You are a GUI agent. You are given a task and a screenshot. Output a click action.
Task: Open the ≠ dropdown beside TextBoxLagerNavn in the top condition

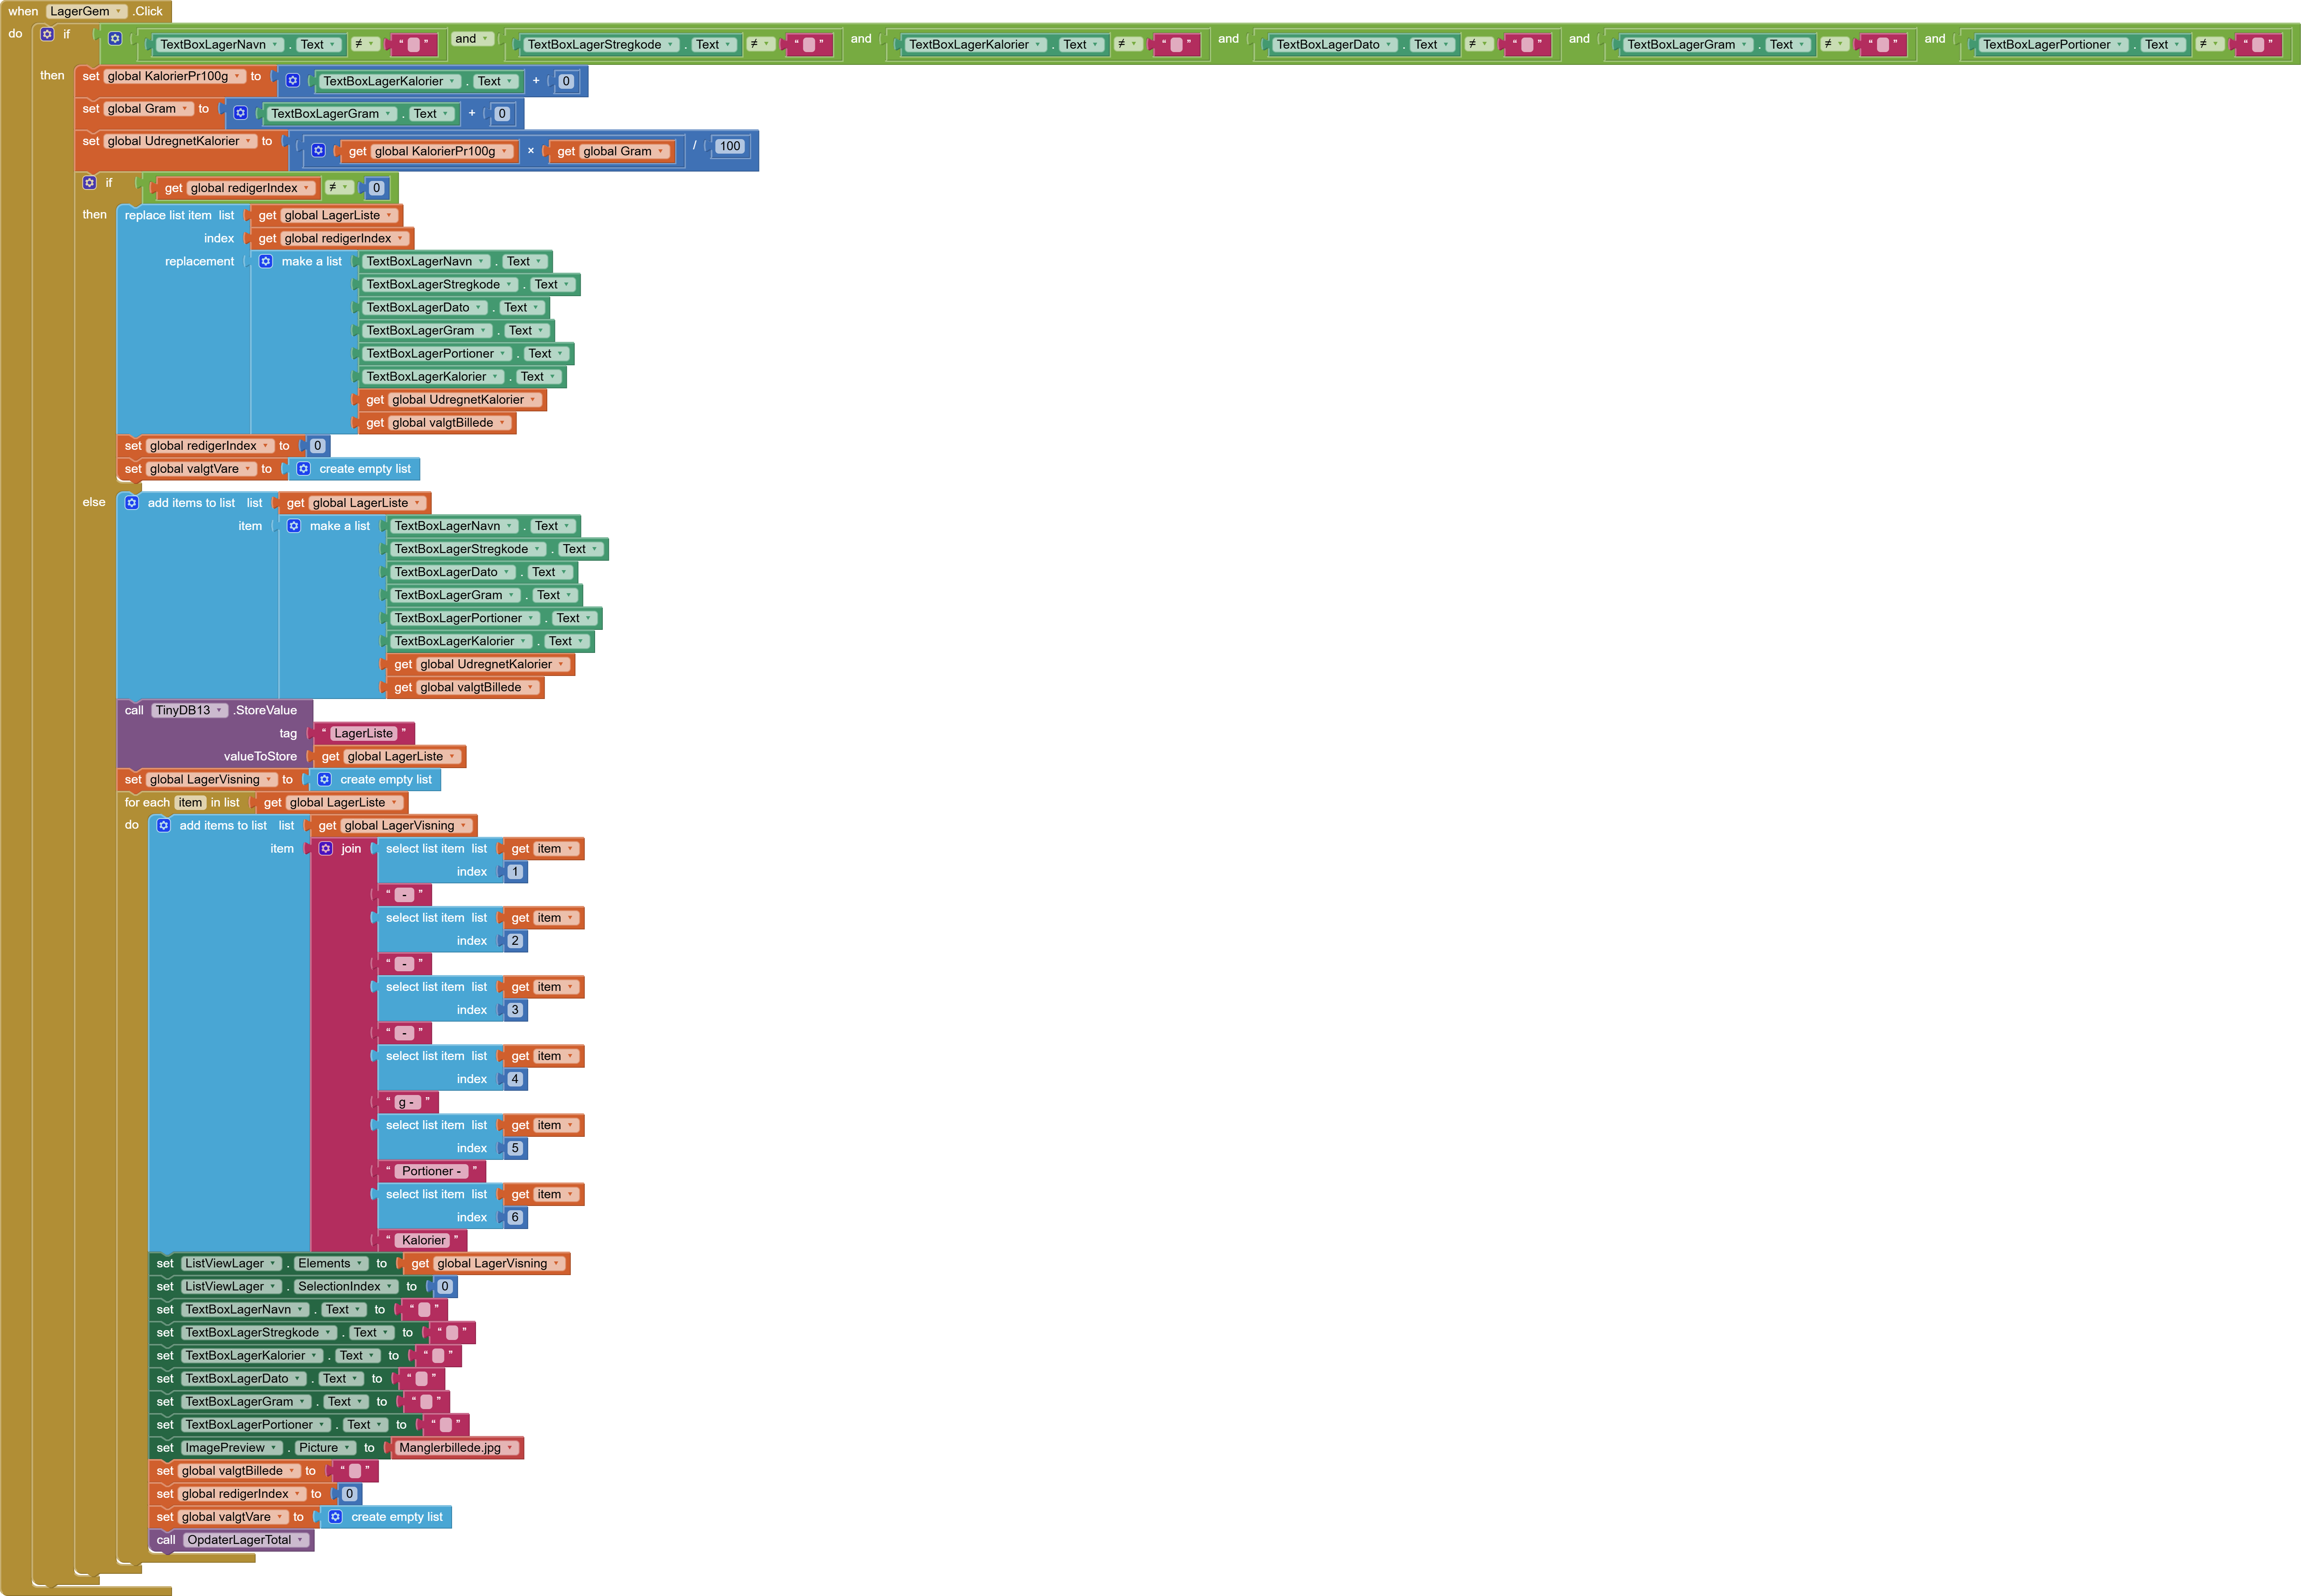[365, 44]
